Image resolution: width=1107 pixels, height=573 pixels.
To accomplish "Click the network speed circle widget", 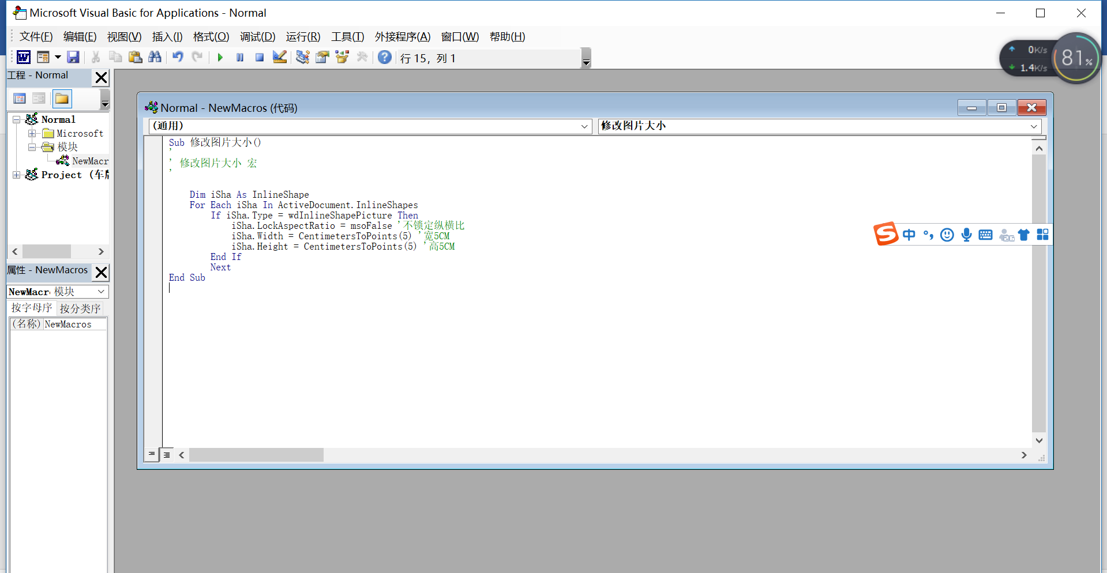I will click(x=1076, y=58).
